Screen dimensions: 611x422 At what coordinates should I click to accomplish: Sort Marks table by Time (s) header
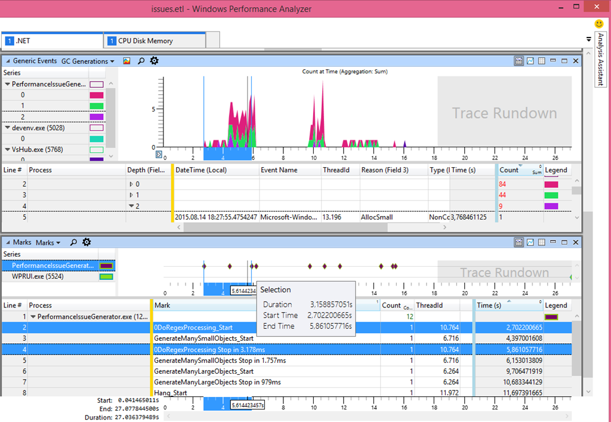pyautogui.click(x=508, y=306)
